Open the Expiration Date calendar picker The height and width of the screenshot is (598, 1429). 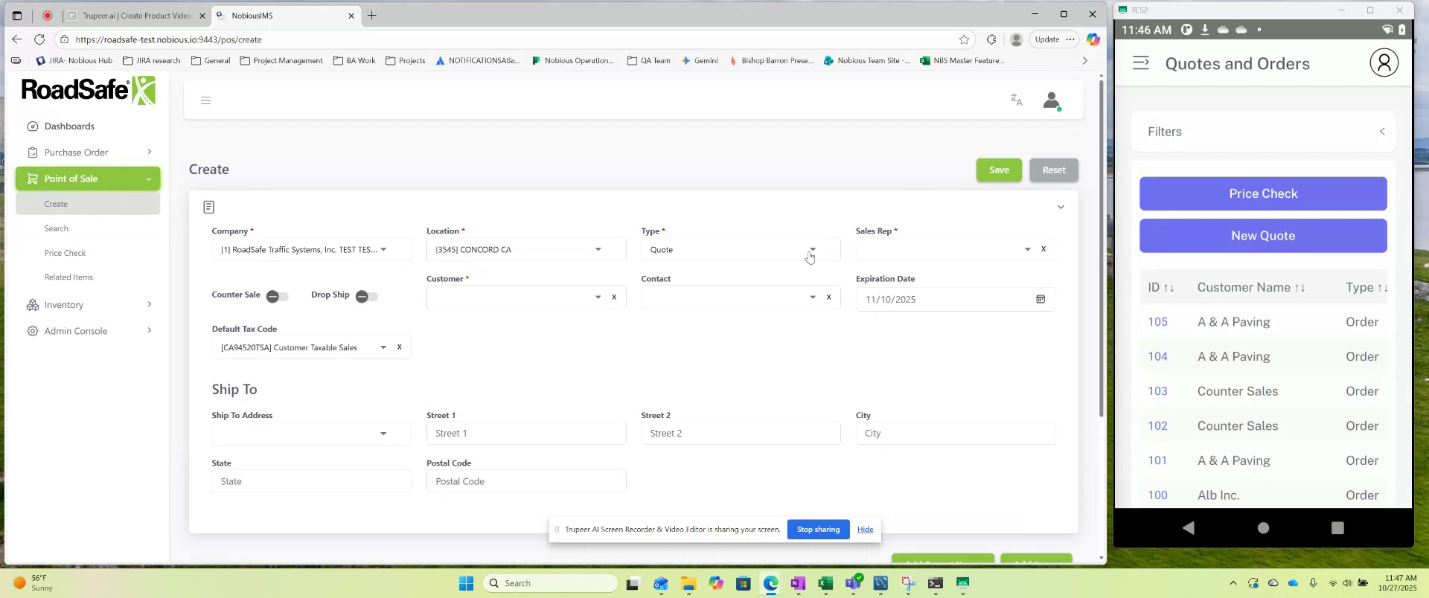[1040, 299]
